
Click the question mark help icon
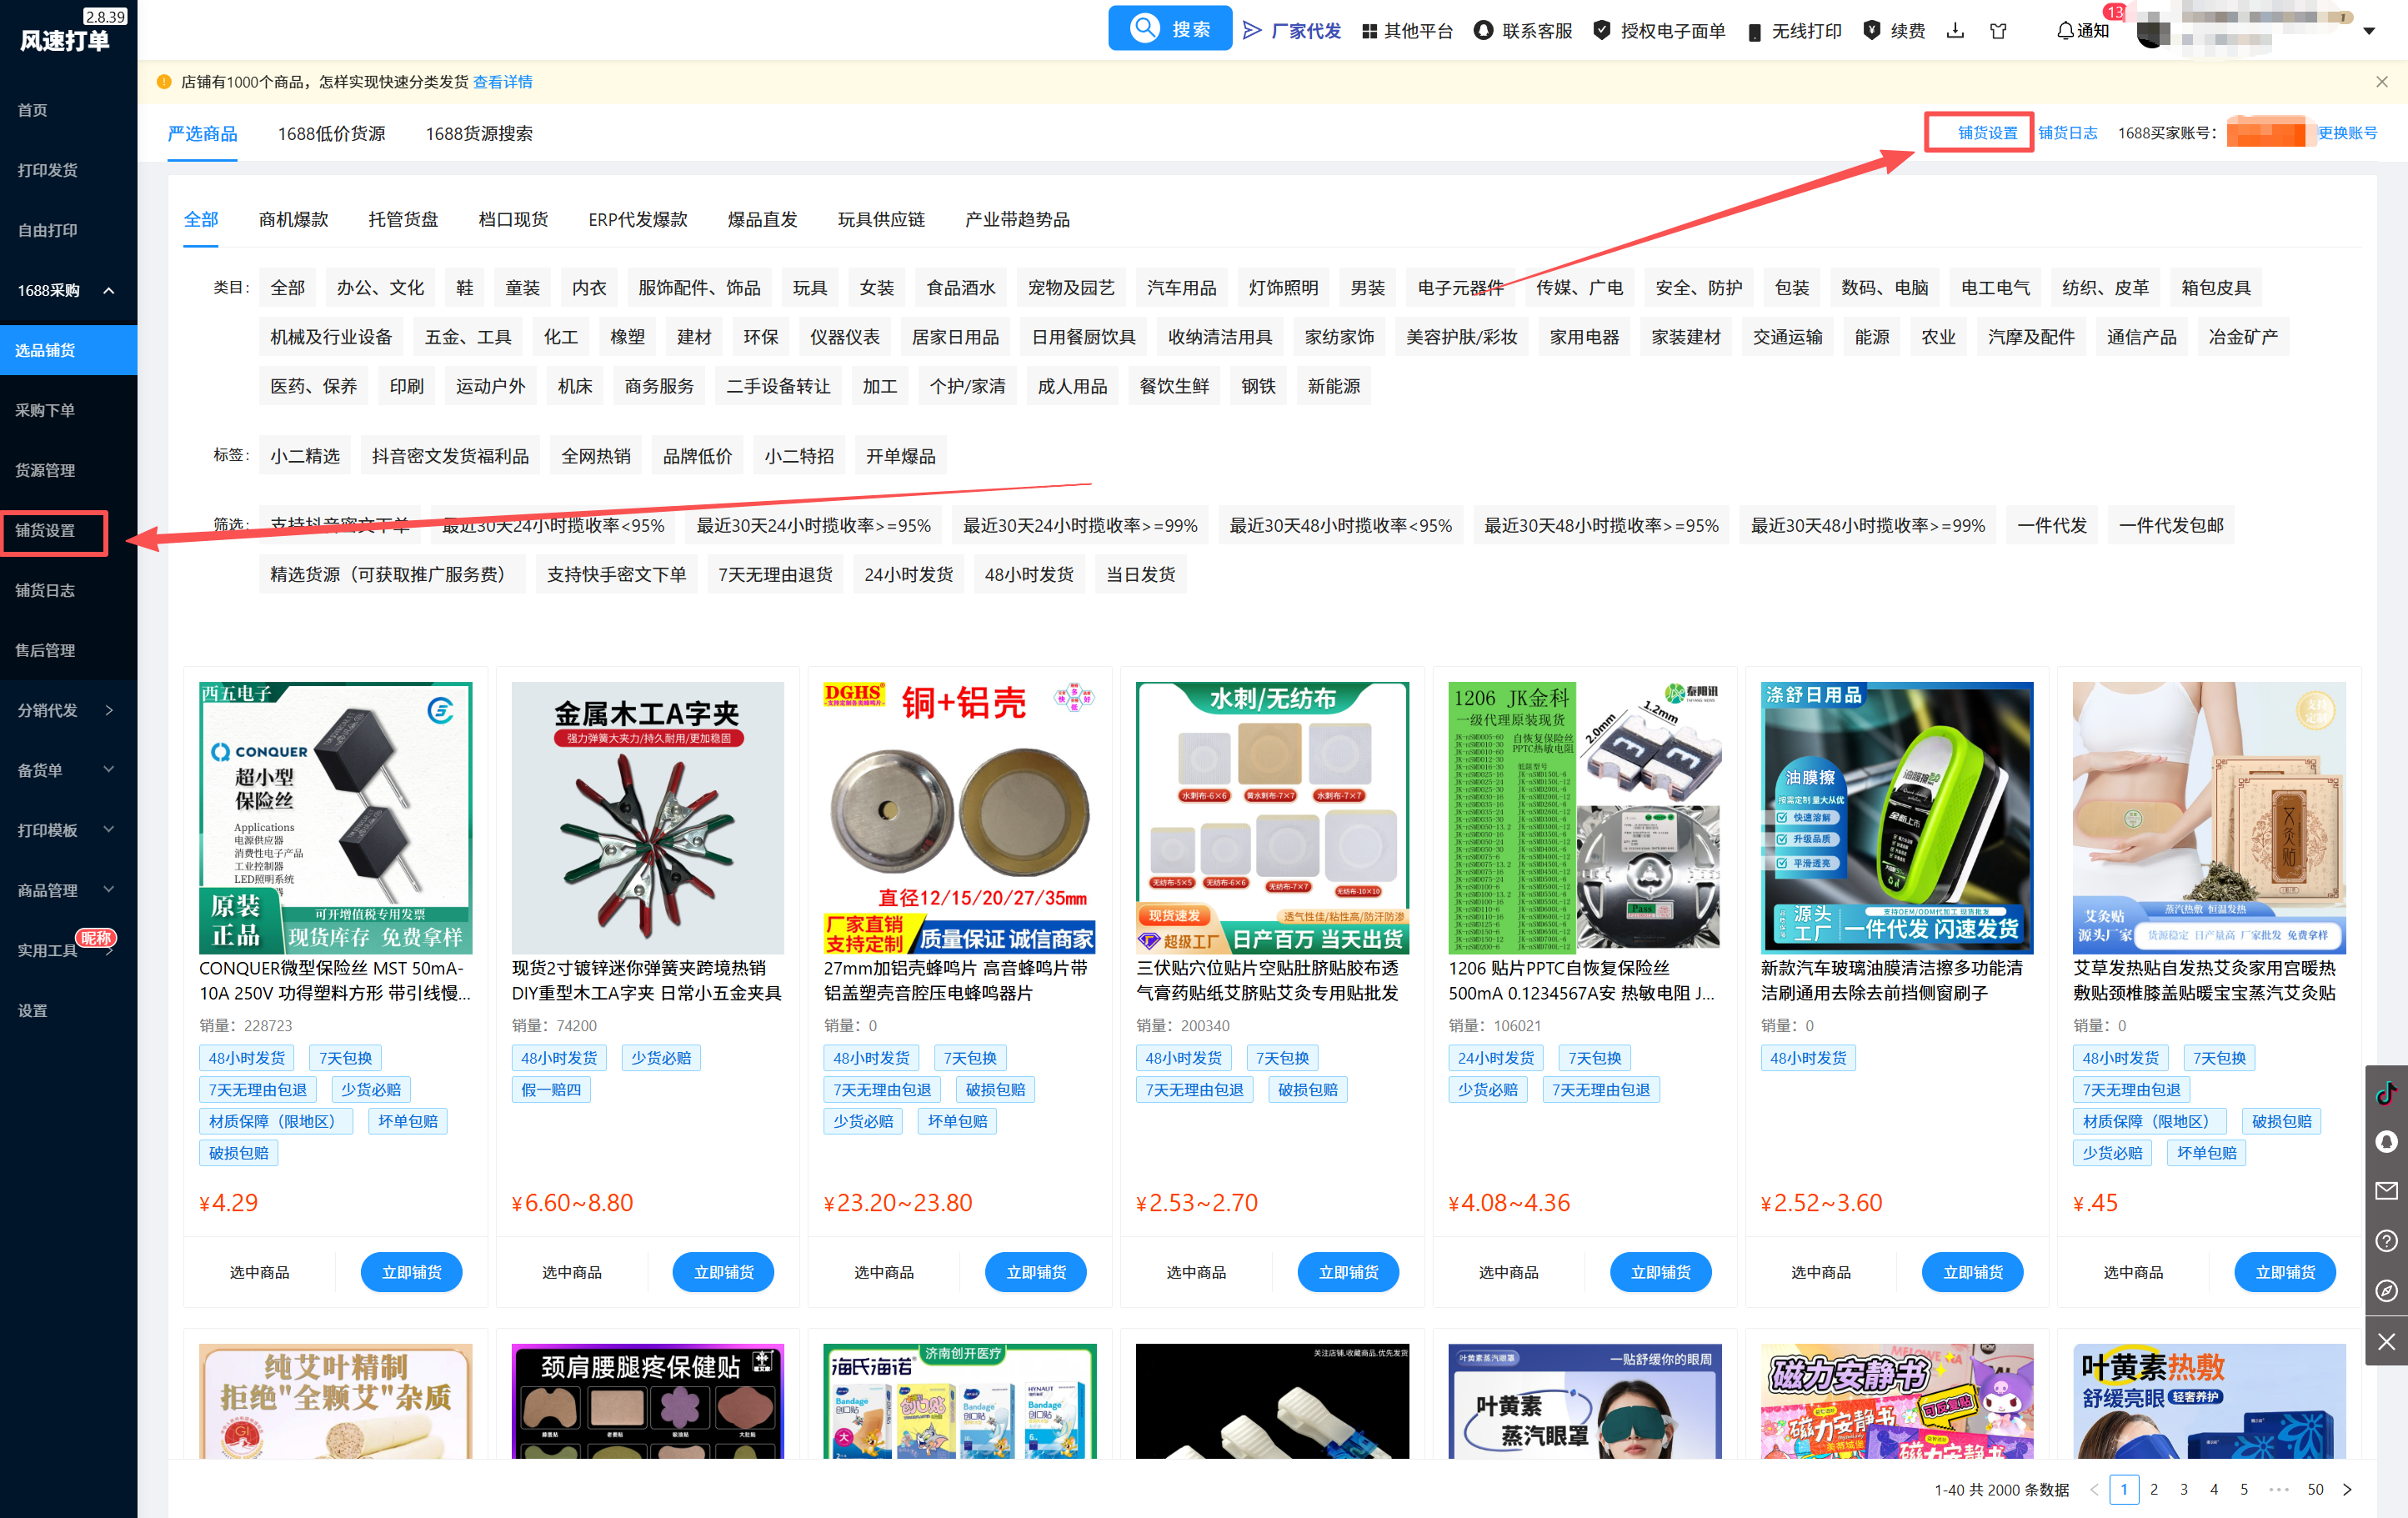pyautogui.click(x=2386, y=1241)
